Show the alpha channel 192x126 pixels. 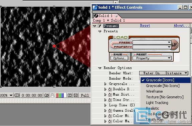point(65,95)
